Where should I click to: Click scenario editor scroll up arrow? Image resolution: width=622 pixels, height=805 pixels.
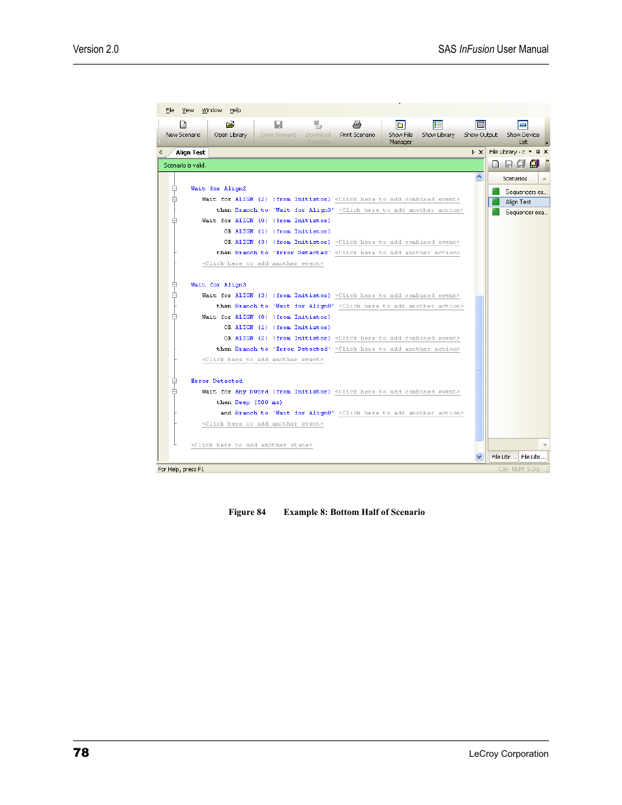[x=479, y=177]
